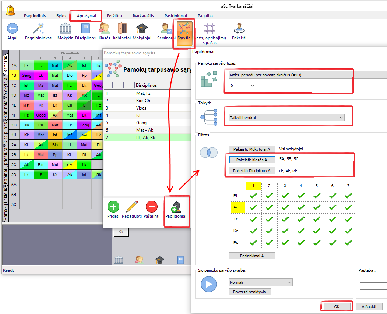Toggle checkmark for Pi period 1
Screen dimensions: 387x314
(x=253, y=196)
